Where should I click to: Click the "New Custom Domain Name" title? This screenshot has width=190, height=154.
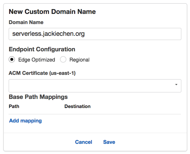[x=52, y=11]
